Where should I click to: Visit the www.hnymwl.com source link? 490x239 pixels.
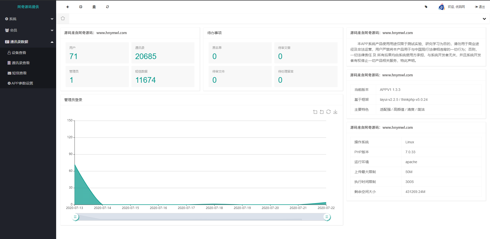coord(112,33)
